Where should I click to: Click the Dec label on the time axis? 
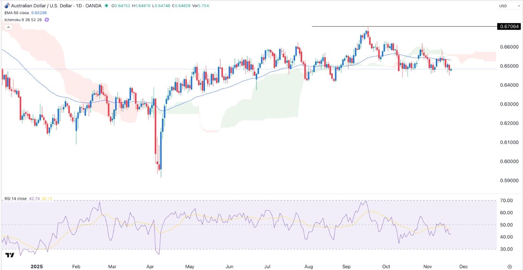464,266
